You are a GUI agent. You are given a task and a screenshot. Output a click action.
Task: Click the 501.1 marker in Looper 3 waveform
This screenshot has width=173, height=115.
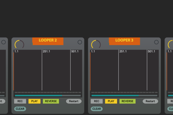151,52
